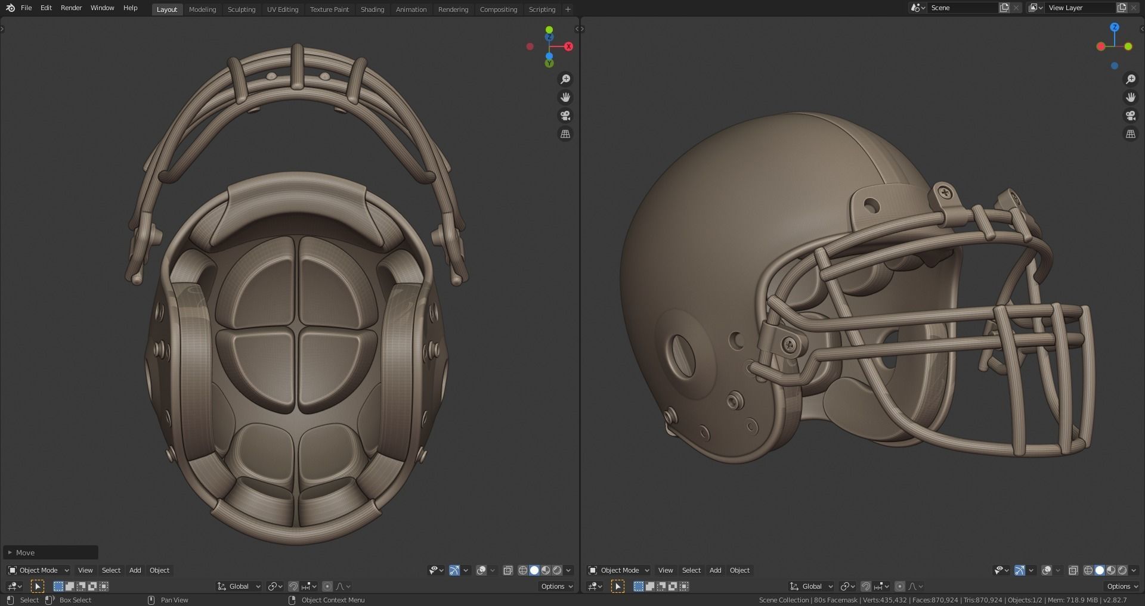Toggle proportional editing in left viewport

point(327,586)
